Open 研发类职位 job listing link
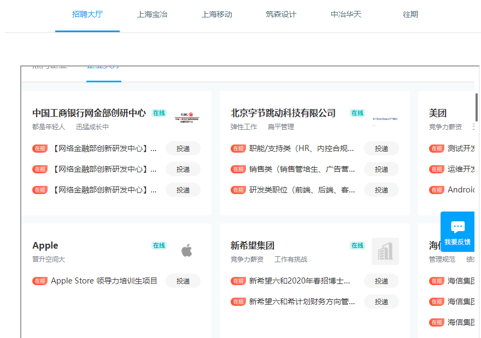This screenshot has width=481, height=338. [302, 190]
